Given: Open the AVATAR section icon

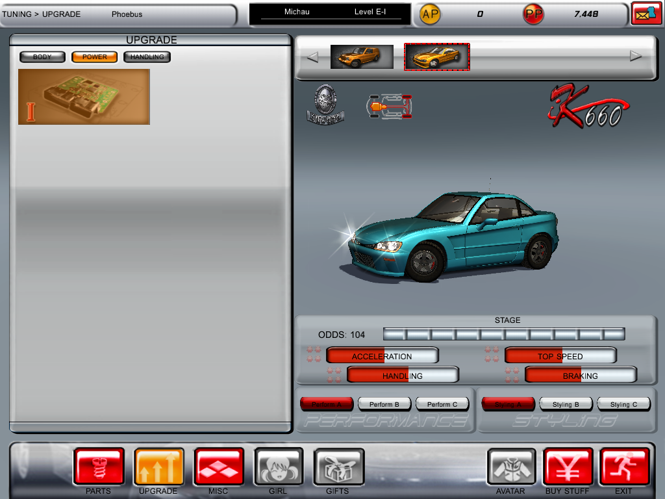Looking at the screenshot, I should [512, 467].
